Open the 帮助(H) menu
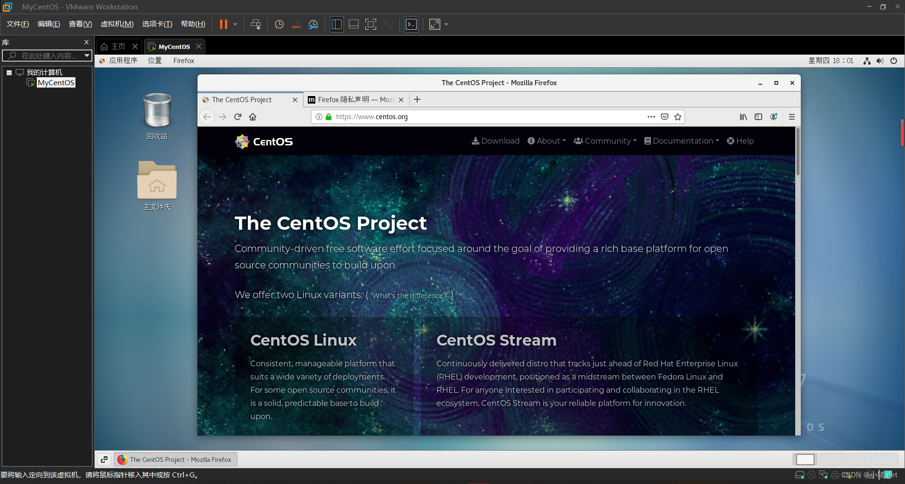The width and height of the screenshot is (905, 484). click(x=193, y=24)
